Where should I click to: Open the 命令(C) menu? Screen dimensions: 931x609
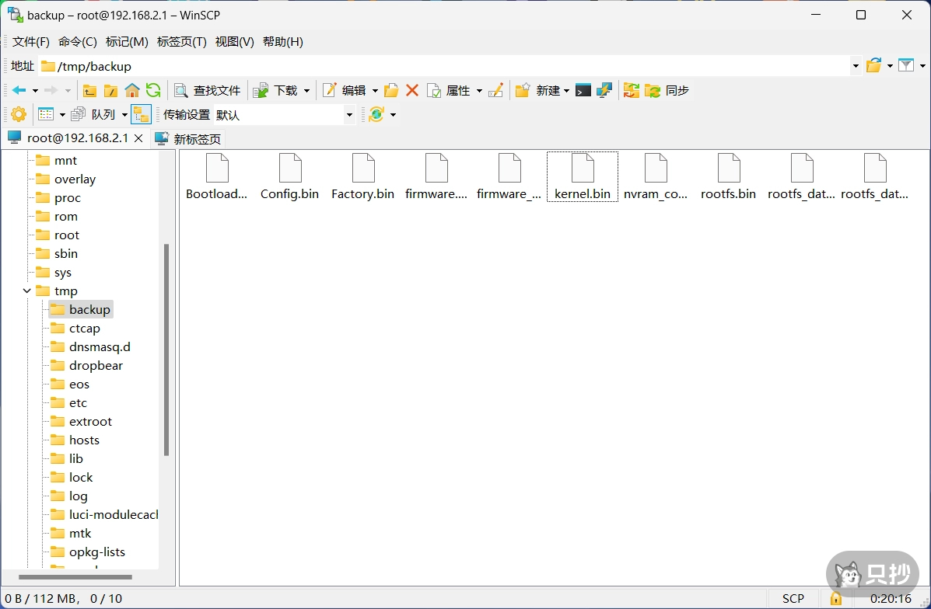click(78, 42)
